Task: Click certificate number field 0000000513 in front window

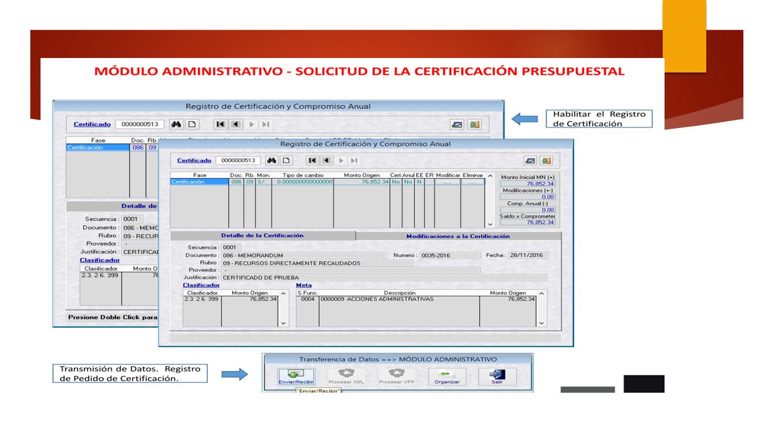Action: pos(238,161)
